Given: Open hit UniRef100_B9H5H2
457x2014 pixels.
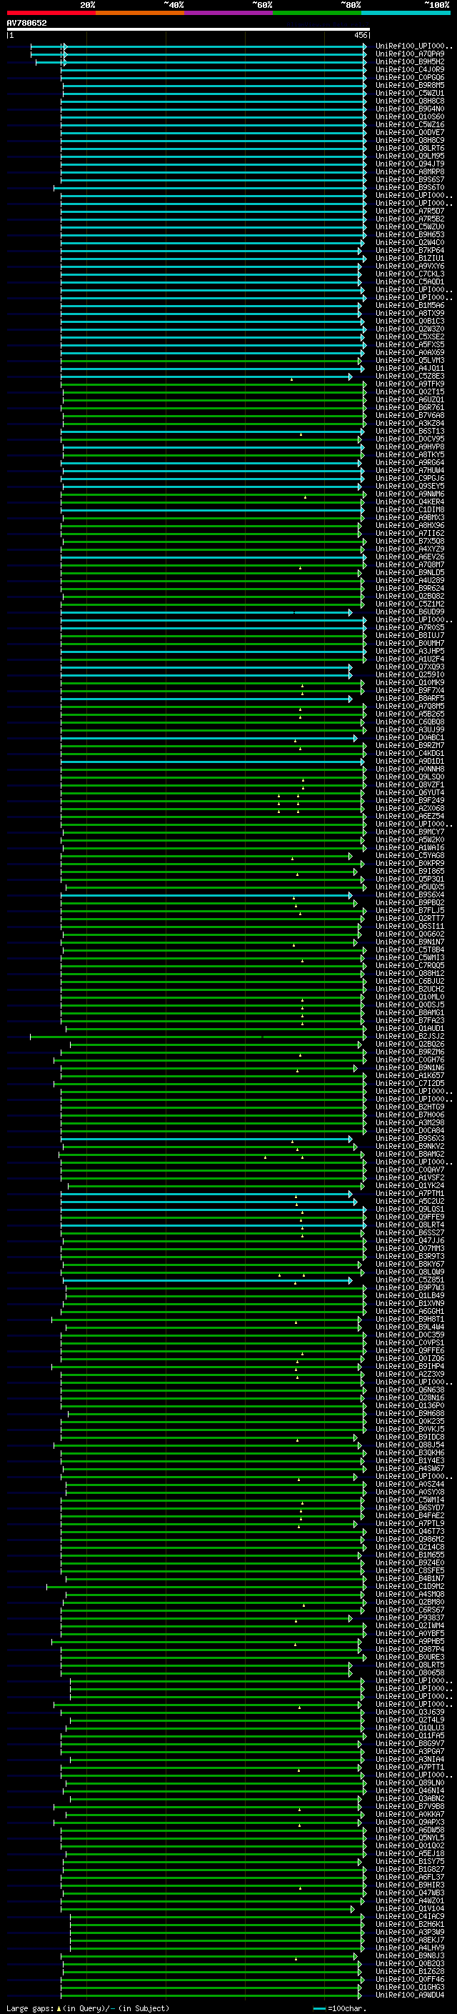Looking at the screenshot, I should pos(410,61).
